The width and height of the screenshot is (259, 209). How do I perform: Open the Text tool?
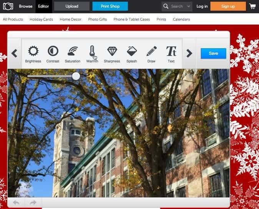click(x=171, y=54)
